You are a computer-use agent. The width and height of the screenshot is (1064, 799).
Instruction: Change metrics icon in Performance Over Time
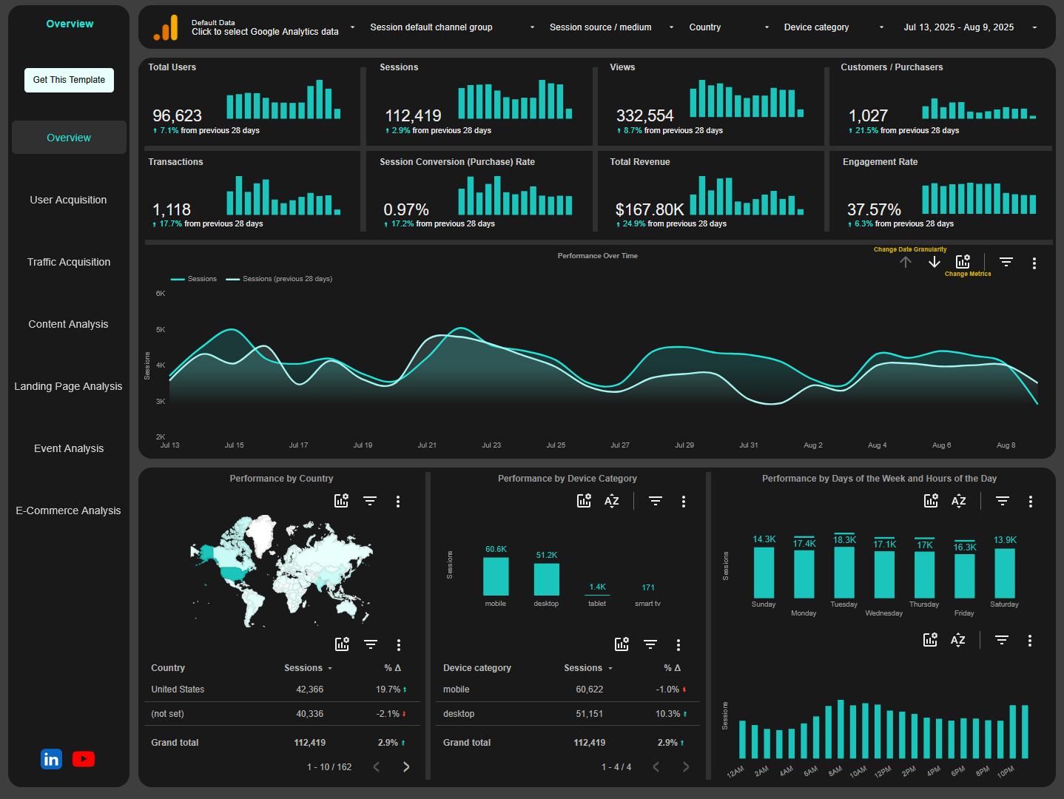[x=963, y=262]
